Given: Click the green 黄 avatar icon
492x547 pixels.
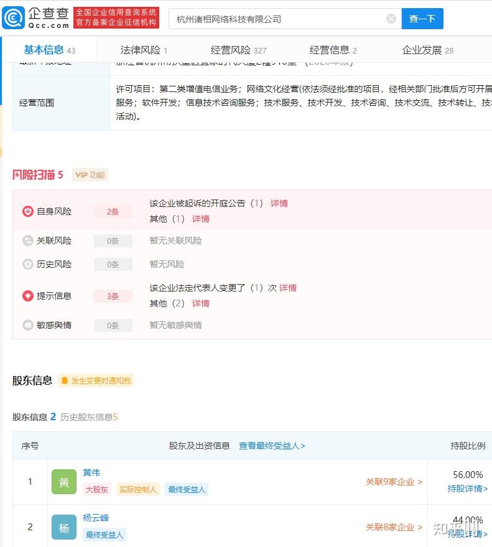Looking at the screenshot, I should click(x=64, y=482).
